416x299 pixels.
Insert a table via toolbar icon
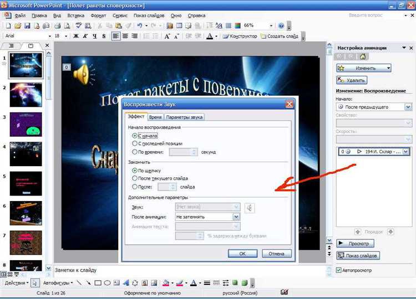click(179, 25)
